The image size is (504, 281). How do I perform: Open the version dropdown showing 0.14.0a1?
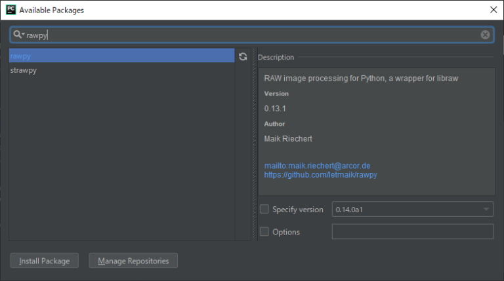[x=413, y=210]
